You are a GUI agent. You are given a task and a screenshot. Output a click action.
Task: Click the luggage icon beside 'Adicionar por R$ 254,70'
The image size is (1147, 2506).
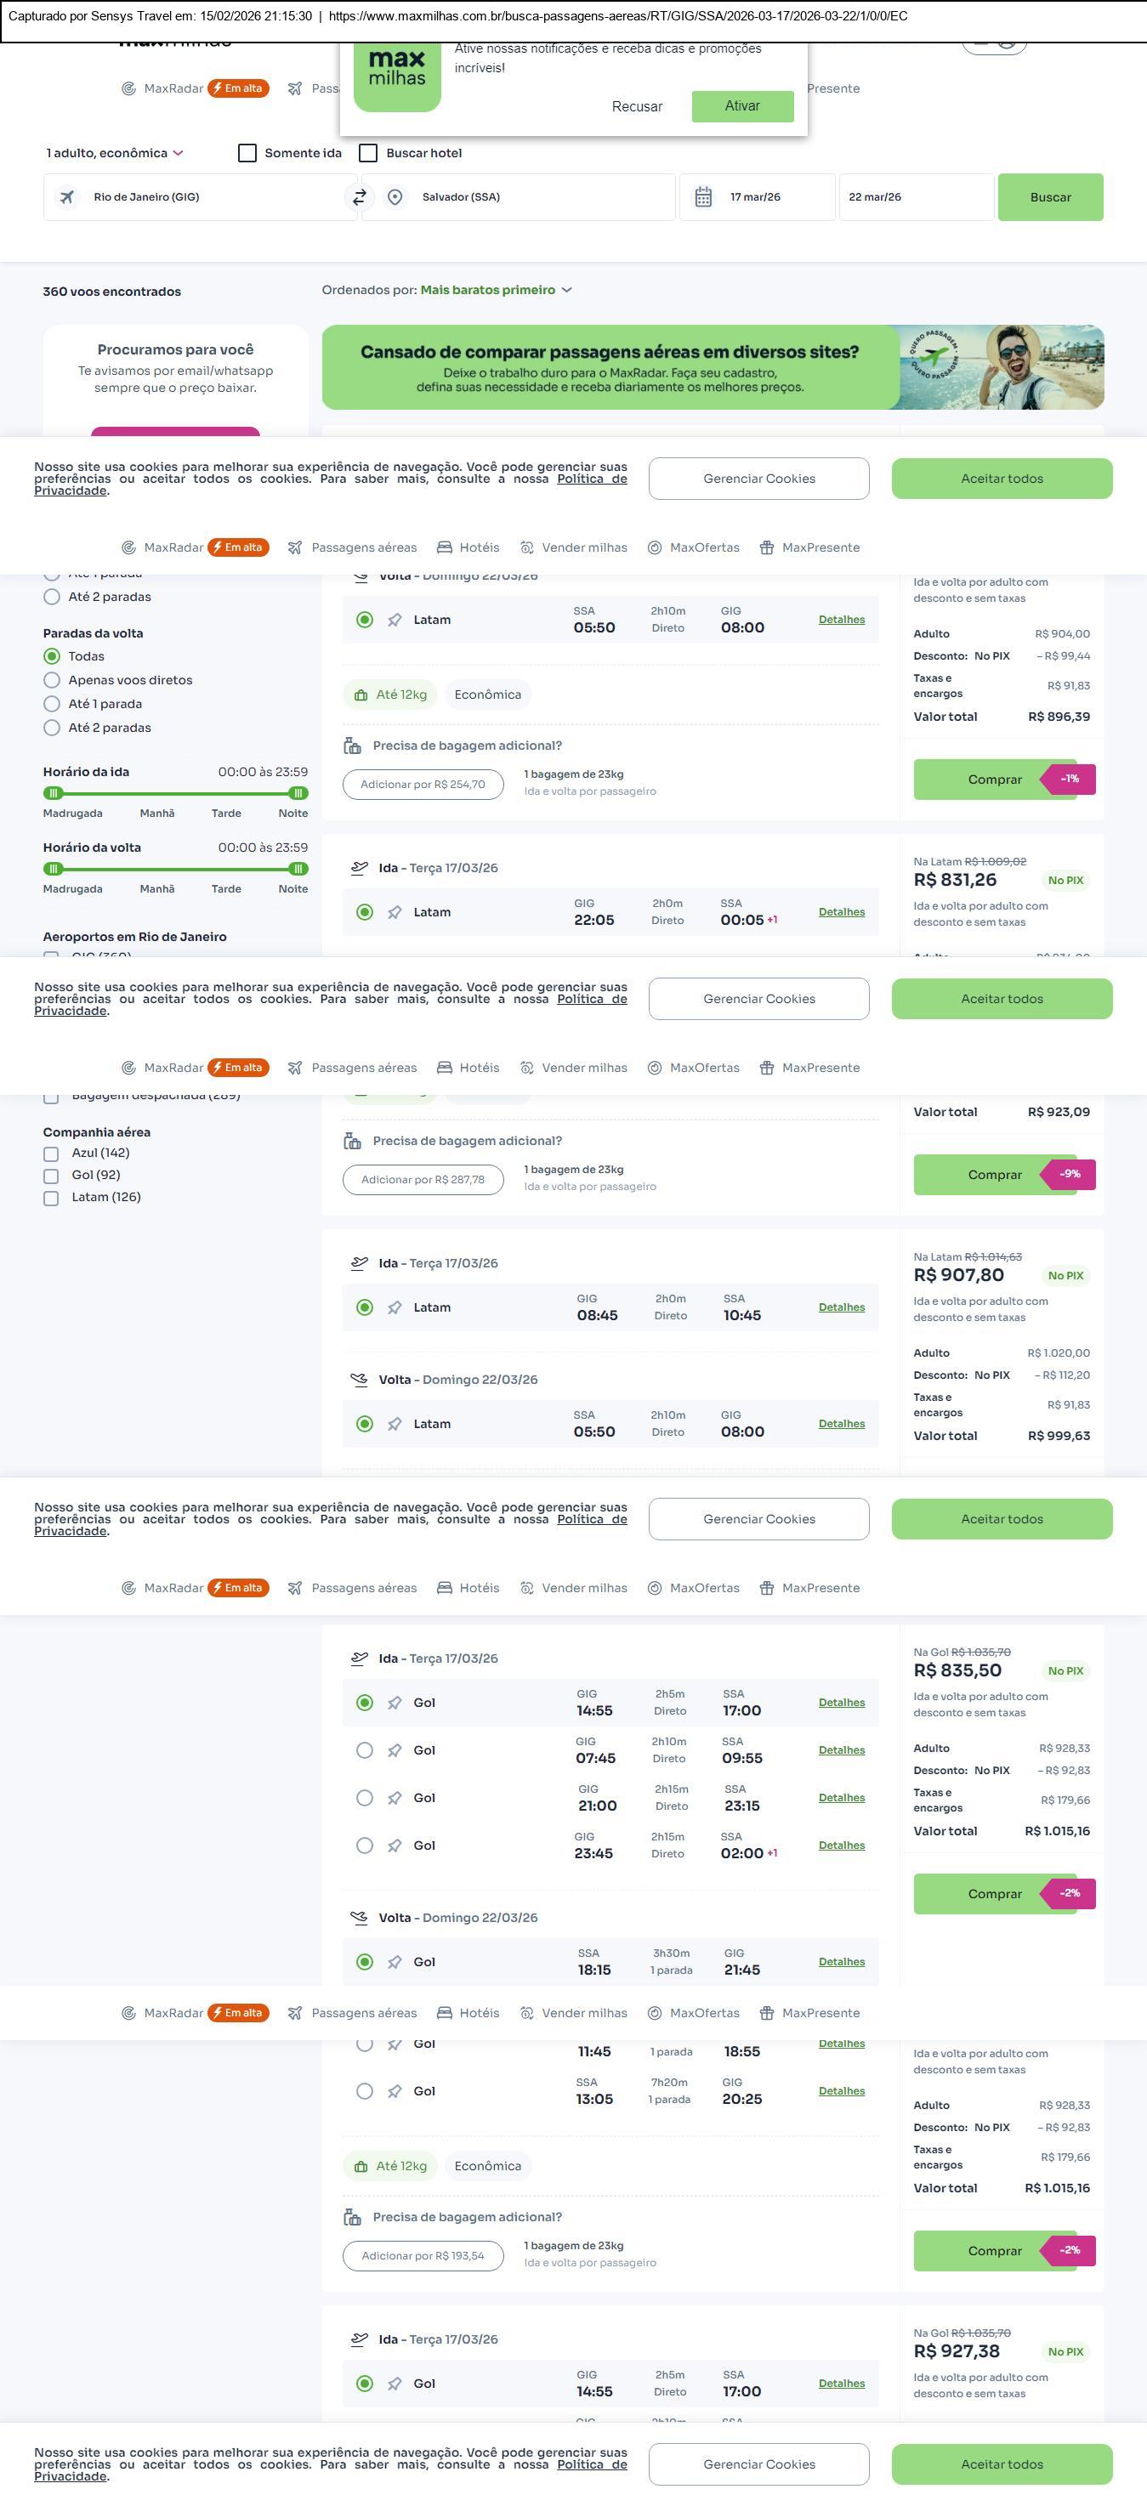click(x=352, y=746)
